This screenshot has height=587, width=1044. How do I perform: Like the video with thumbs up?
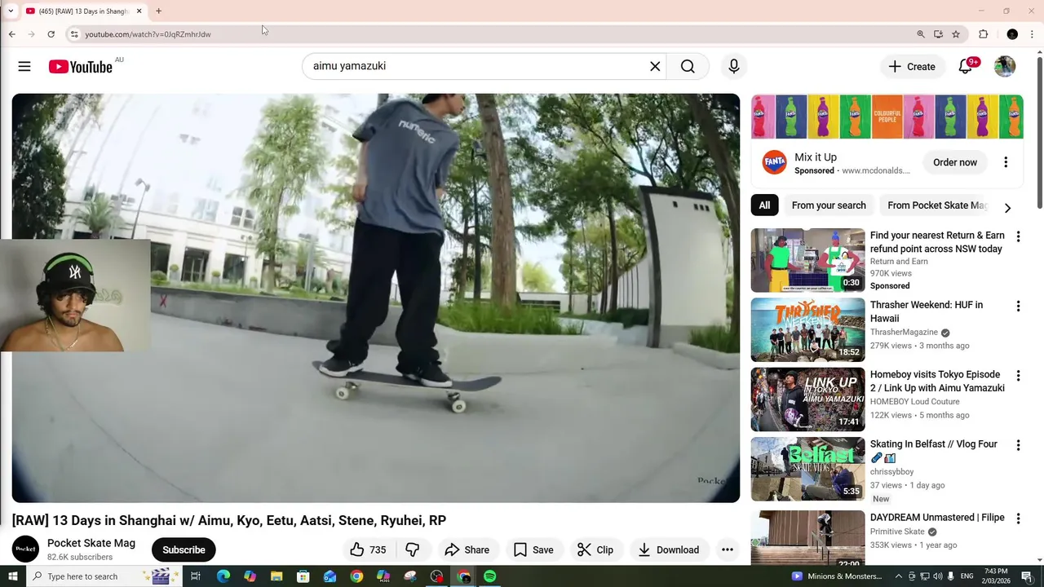tap(368, 549)
